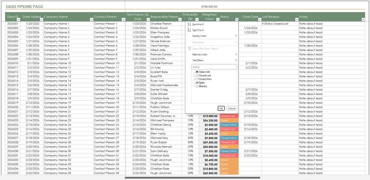Image resolution: width=370 pixels, height=180 pixels.
Task: Select Deal ID cell 2026001
Action: 13,24
